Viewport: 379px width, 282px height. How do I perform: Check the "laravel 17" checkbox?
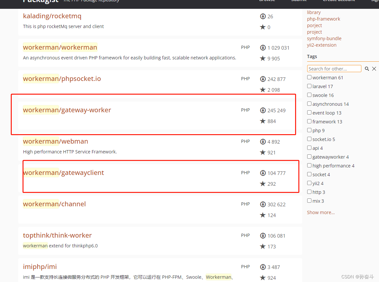[309, 86]
